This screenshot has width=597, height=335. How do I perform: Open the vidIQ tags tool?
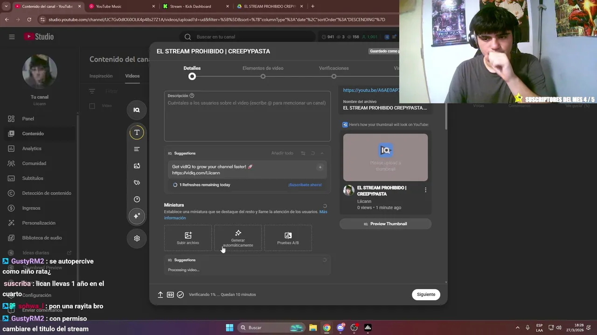tap(137, 182)
